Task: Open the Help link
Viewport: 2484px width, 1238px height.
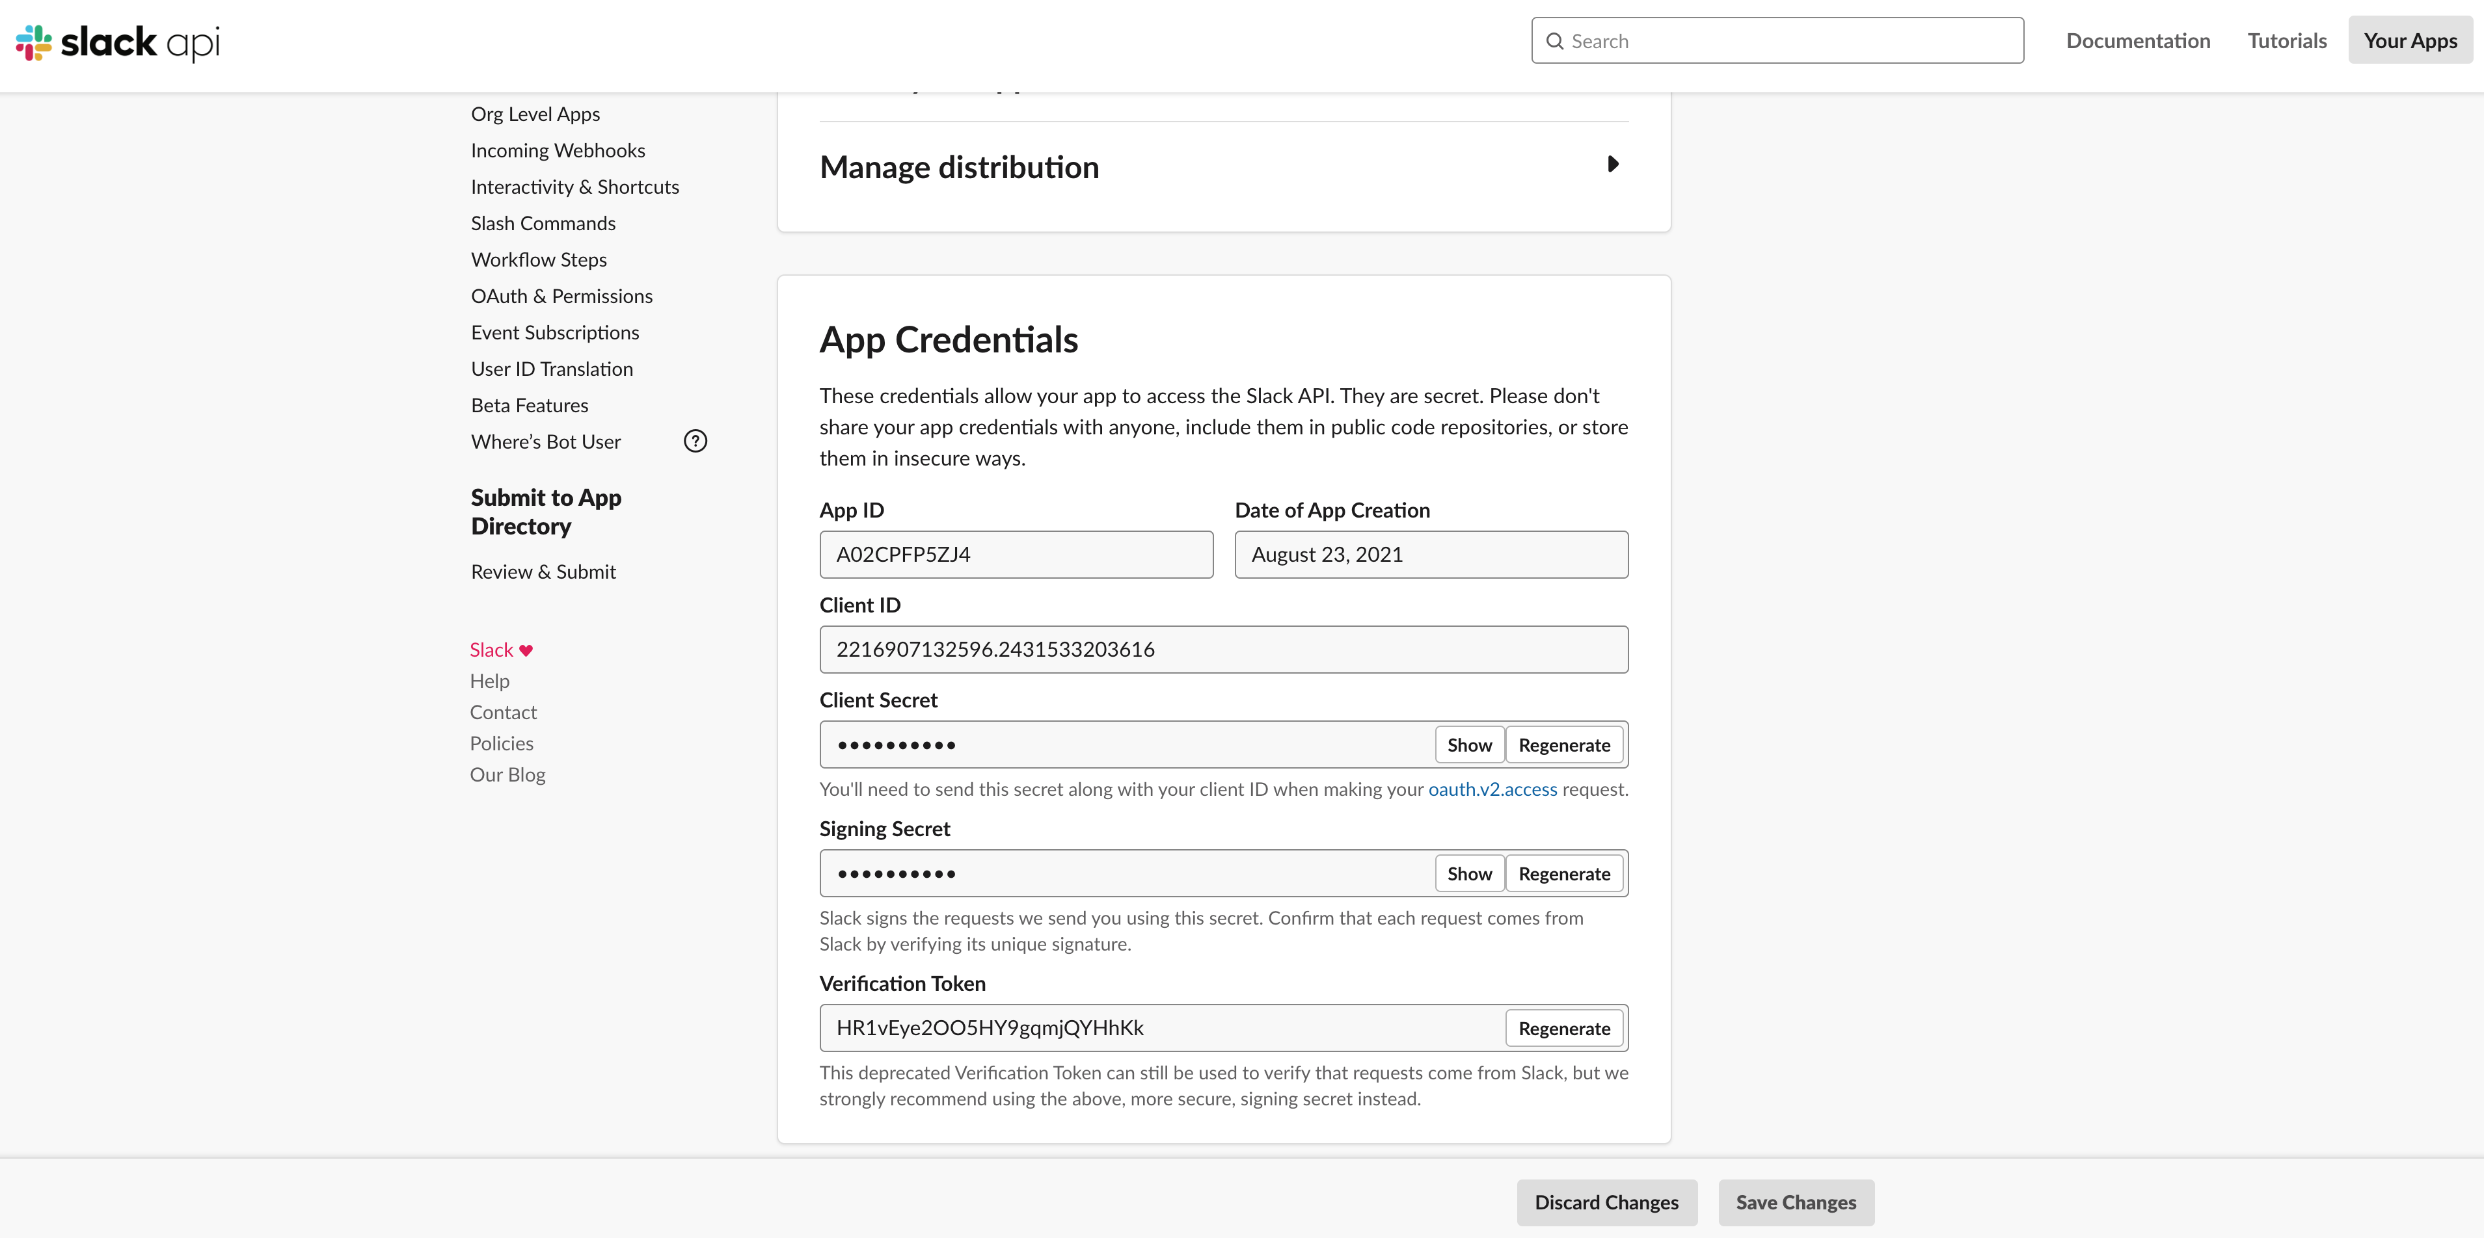Action: pos(489,681)
